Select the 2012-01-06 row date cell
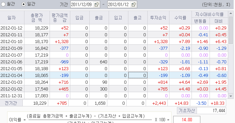235x123 pixels. (12, 62)
